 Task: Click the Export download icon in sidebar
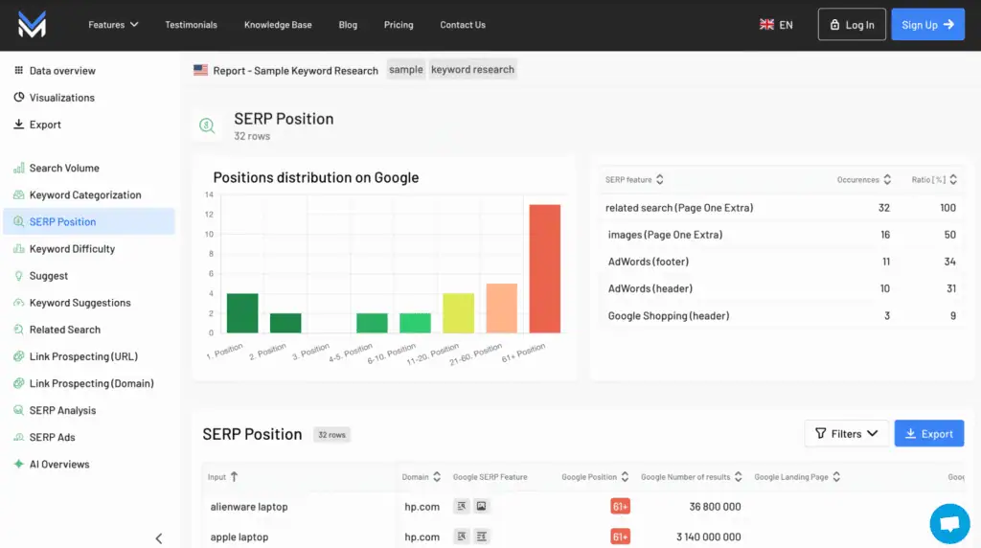click(x=19, y=125)
